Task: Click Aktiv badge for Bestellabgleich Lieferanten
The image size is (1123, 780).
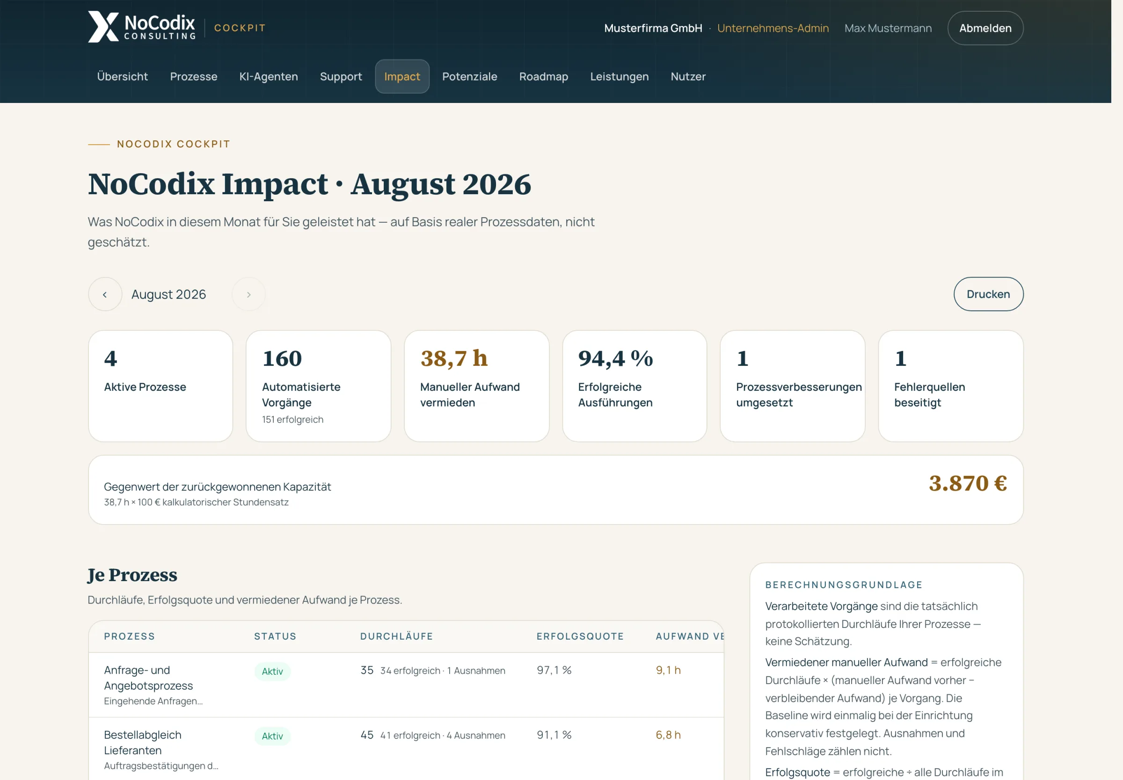Action: [272, 736]
